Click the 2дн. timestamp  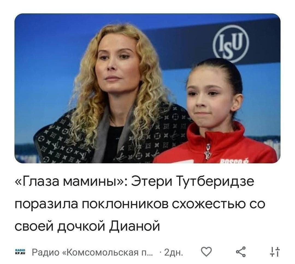[173, 252]
